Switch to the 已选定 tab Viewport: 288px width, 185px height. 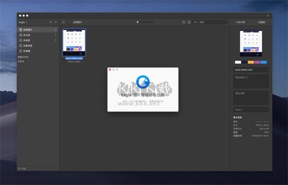click(262, 22)
